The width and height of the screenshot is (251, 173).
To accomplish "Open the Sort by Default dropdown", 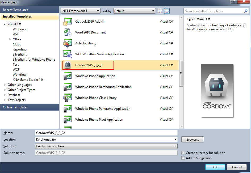I will [x=135, y=11].
